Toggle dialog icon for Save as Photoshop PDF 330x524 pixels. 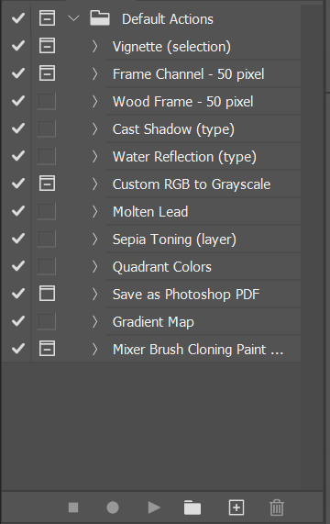47,294
